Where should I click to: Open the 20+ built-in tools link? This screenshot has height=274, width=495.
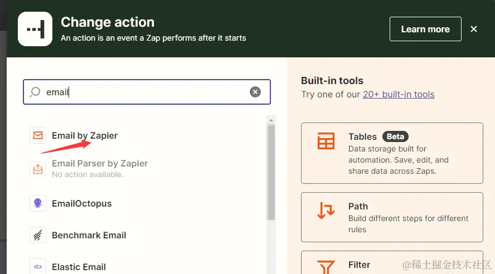click(x=399, y=94)
